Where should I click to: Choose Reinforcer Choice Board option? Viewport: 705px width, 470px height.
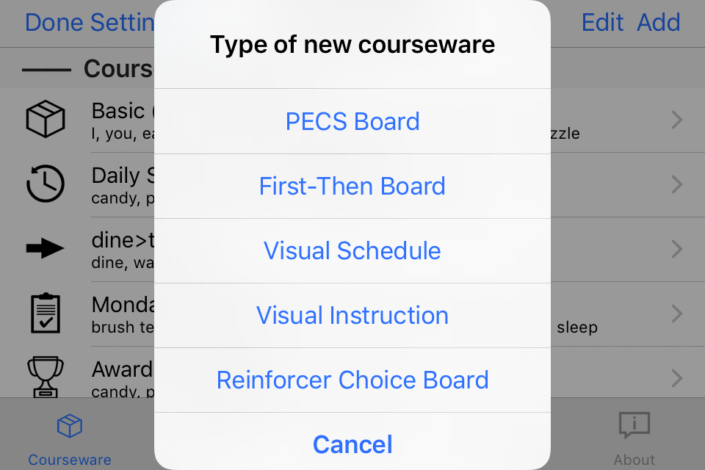tap(352, 380)
